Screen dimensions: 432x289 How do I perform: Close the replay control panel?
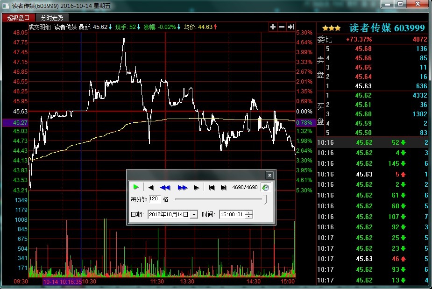point(269,175)
